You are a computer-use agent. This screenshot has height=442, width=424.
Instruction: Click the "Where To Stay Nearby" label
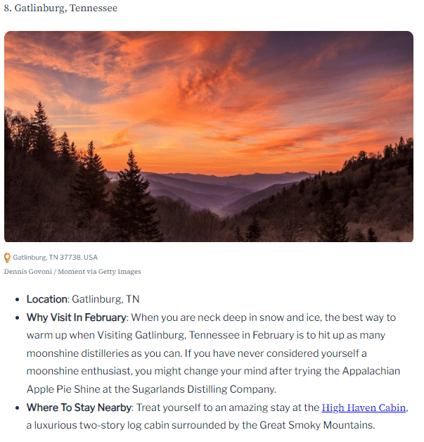pyautogui.click(x=78, y=408)
